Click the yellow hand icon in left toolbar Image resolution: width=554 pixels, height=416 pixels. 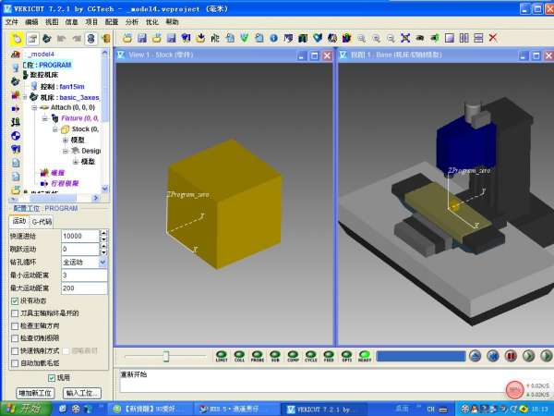17,39
